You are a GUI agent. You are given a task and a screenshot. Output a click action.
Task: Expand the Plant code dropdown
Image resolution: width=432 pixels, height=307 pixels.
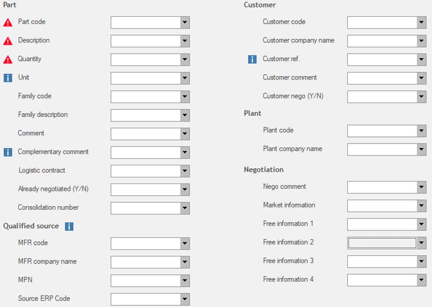[x=422, y=131]
